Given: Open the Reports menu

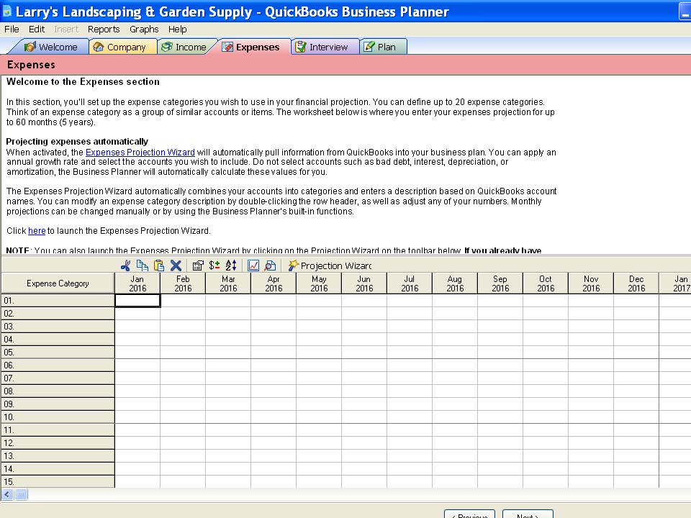Looking at the screenshot, I should point(104,29).
